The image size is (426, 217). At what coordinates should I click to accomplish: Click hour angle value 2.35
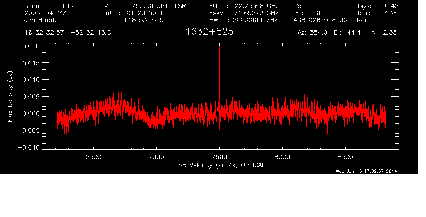coord(390,33)
